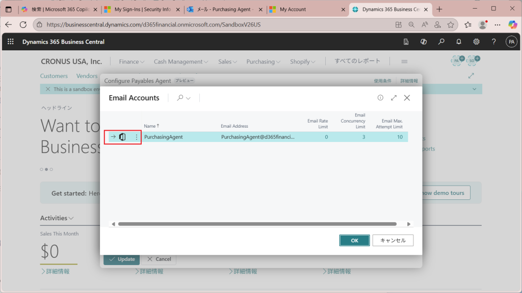The image size is (522, 293).
Task: Sort by the Name column header
Action: (151, 126)
